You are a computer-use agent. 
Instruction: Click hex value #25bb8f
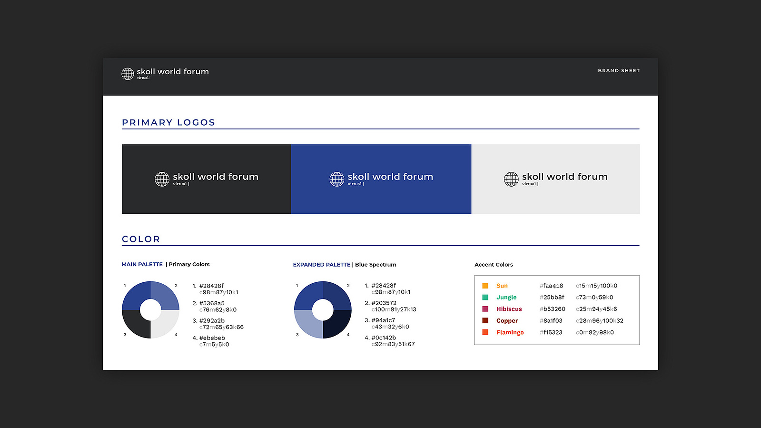[552, 297]
